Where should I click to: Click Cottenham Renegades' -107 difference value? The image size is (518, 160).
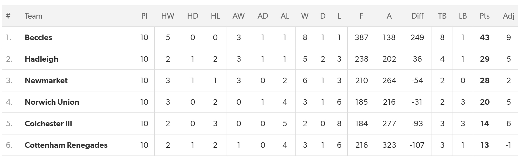point(417,145)
